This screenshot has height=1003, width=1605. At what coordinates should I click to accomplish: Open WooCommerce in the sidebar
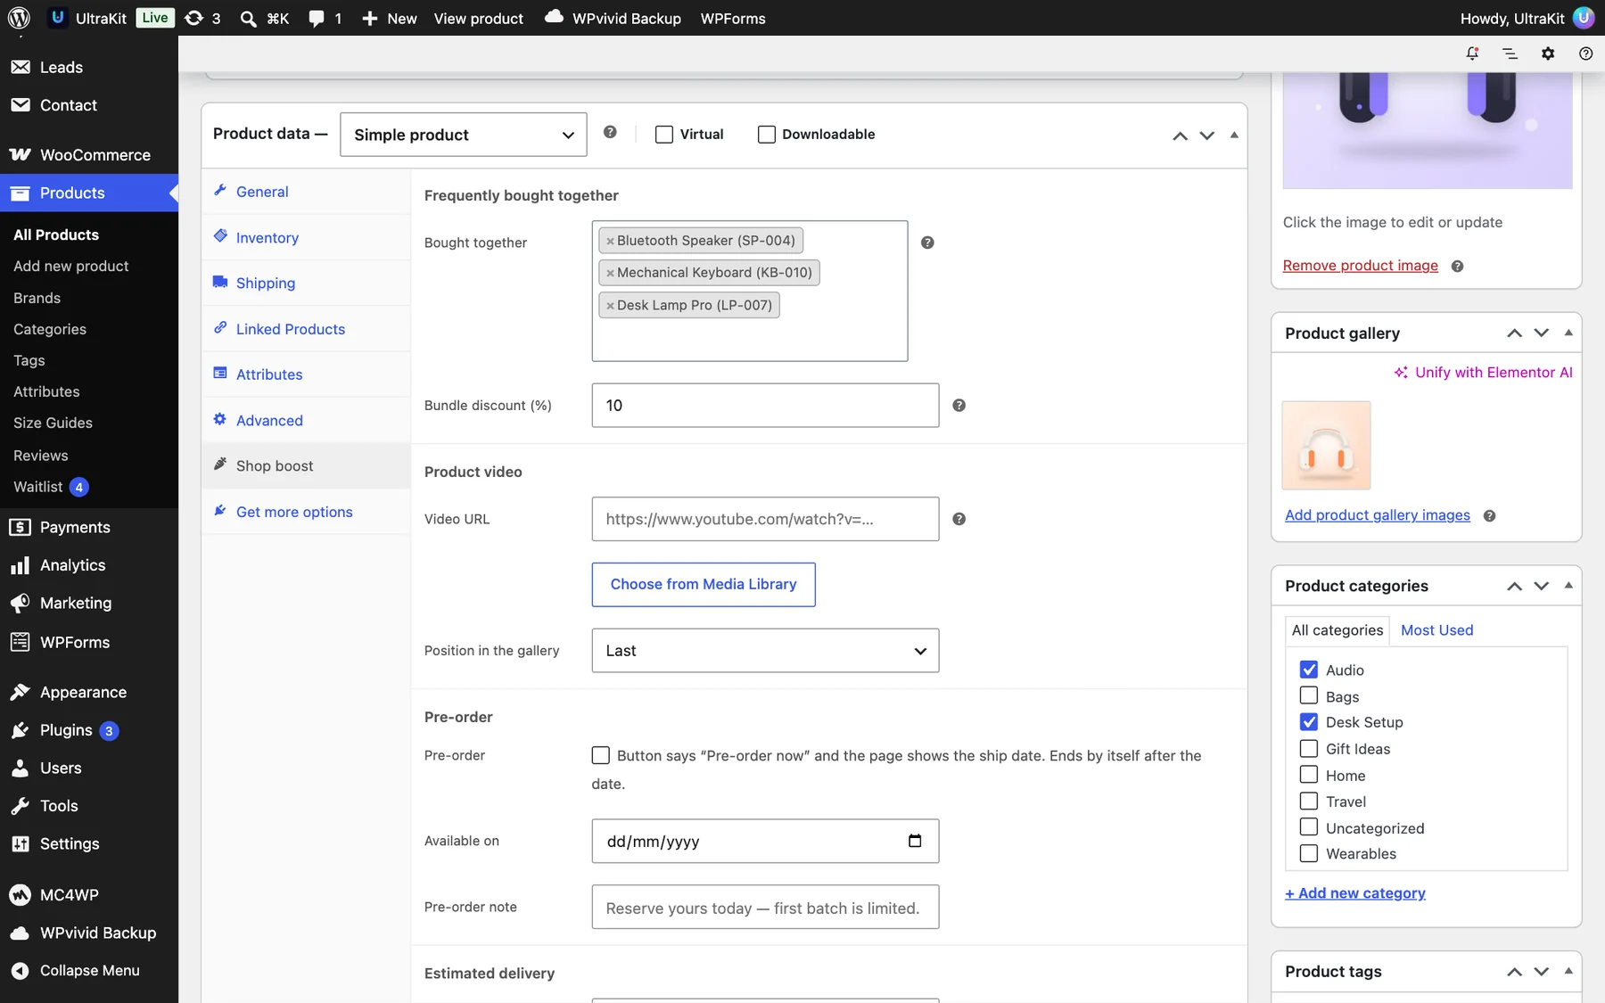click(x=89, y=155)
